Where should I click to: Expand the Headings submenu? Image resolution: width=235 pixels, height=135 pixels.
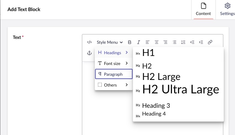(x=114, y=53)
